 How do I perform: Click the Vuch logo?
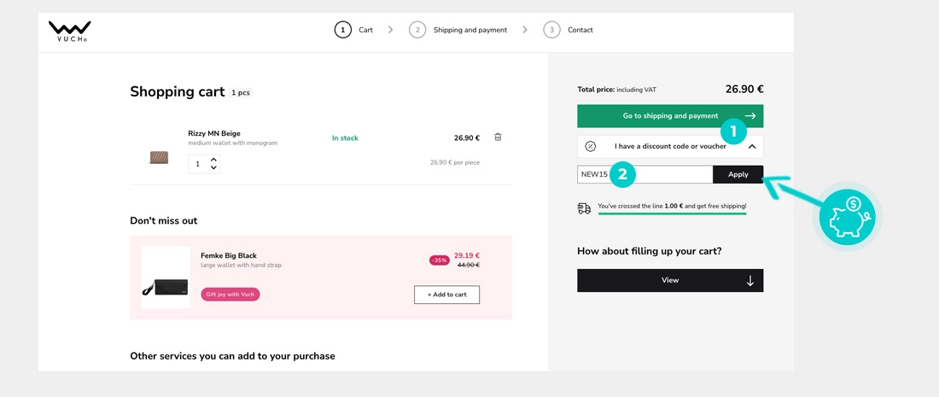pyautogui.click(x=69, y=31)
